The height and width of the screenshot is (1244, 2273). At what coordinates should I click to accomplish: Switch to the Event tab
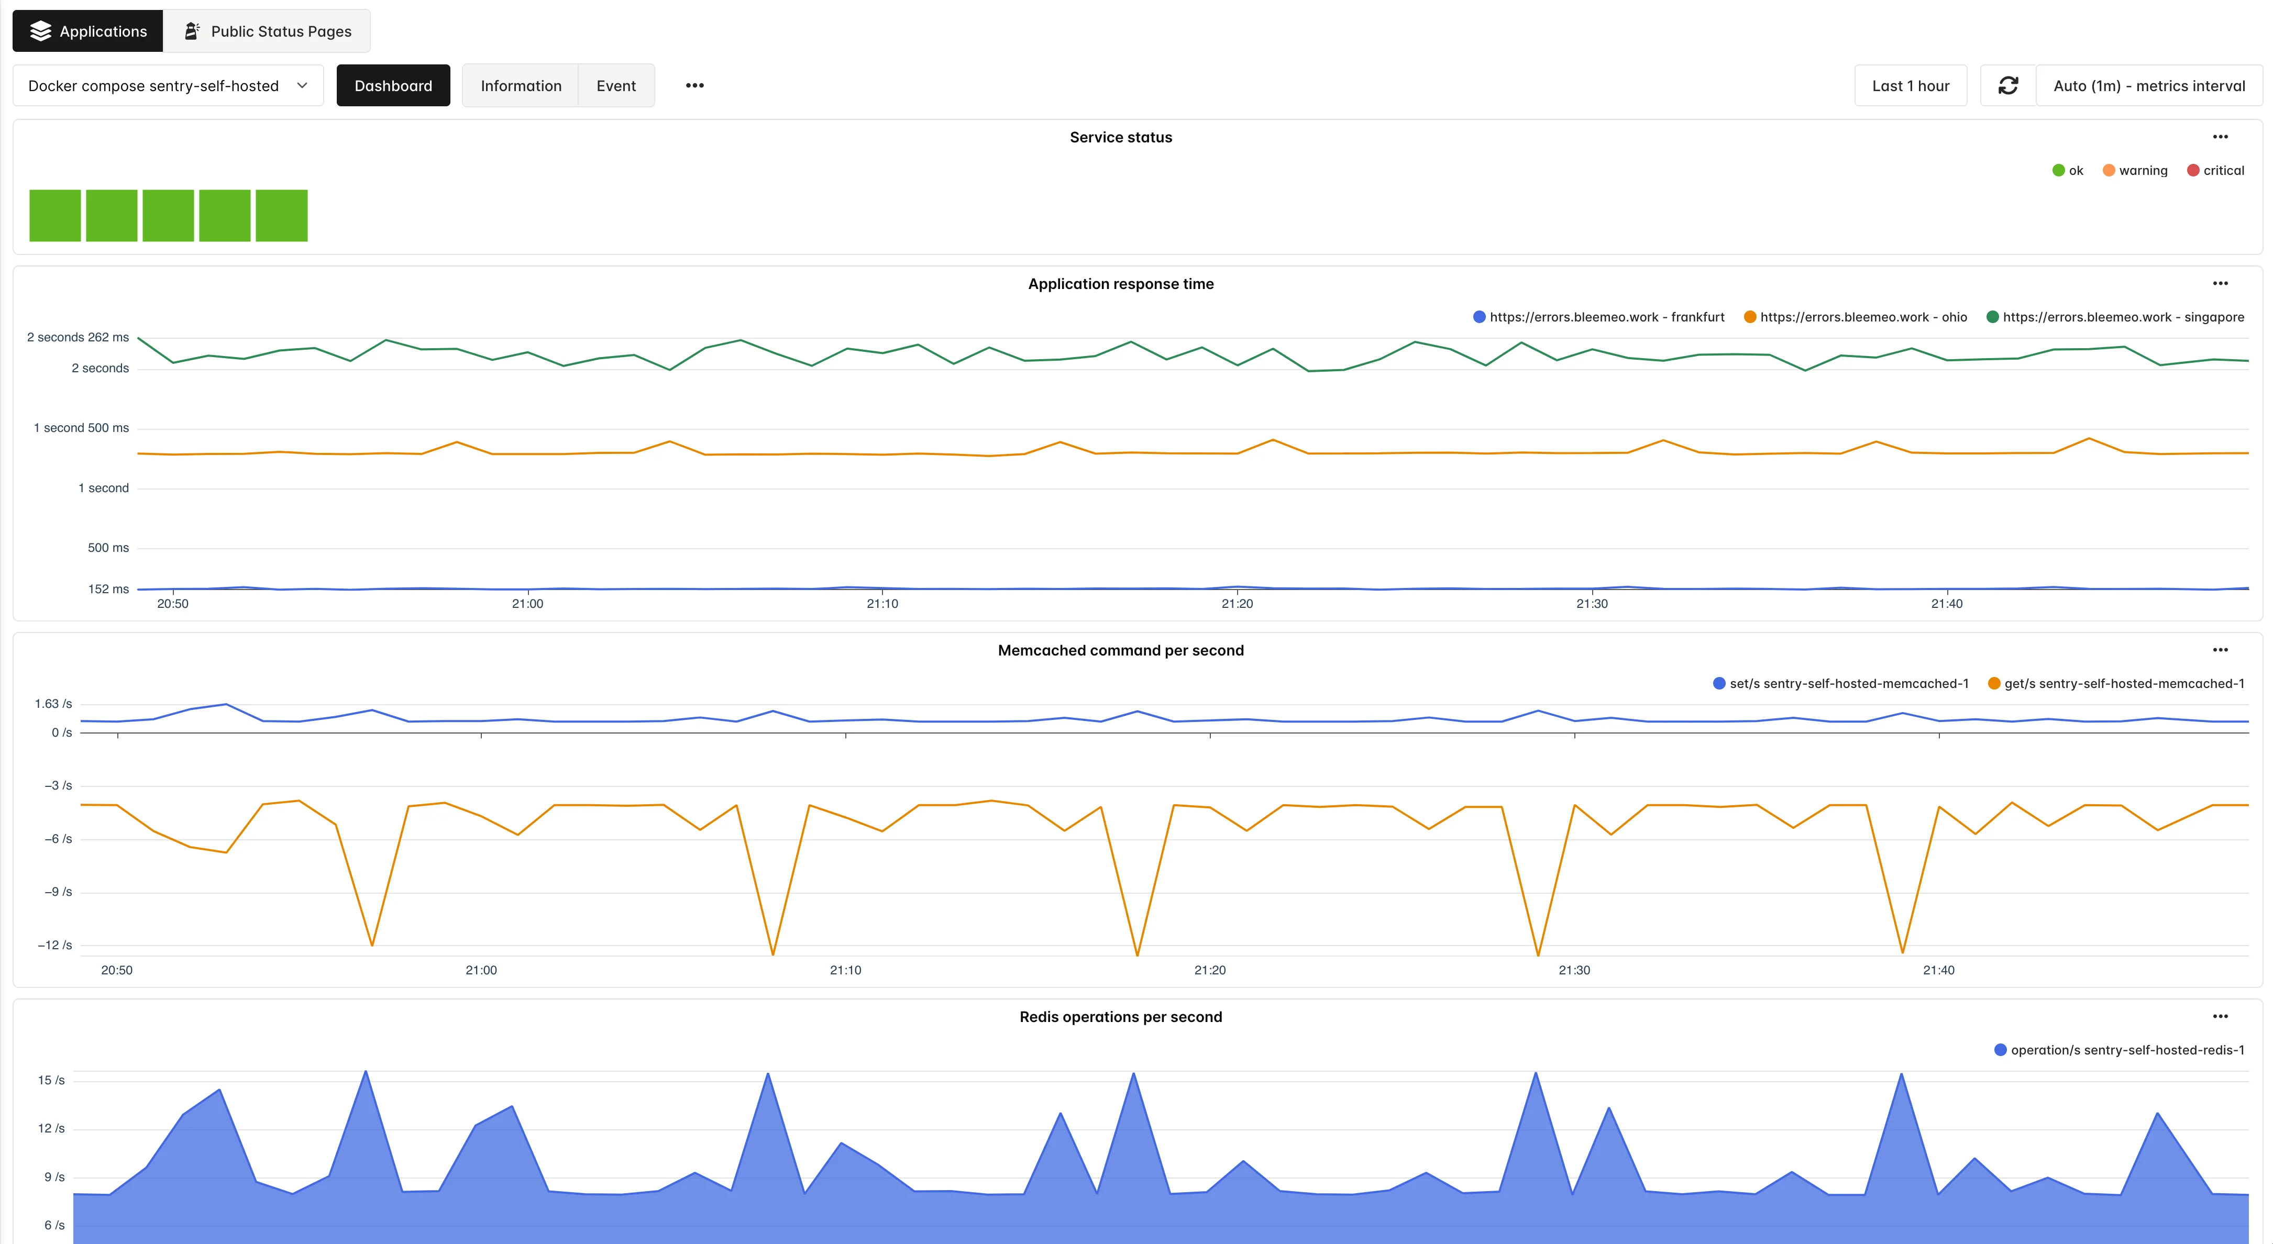click(615, 85)
